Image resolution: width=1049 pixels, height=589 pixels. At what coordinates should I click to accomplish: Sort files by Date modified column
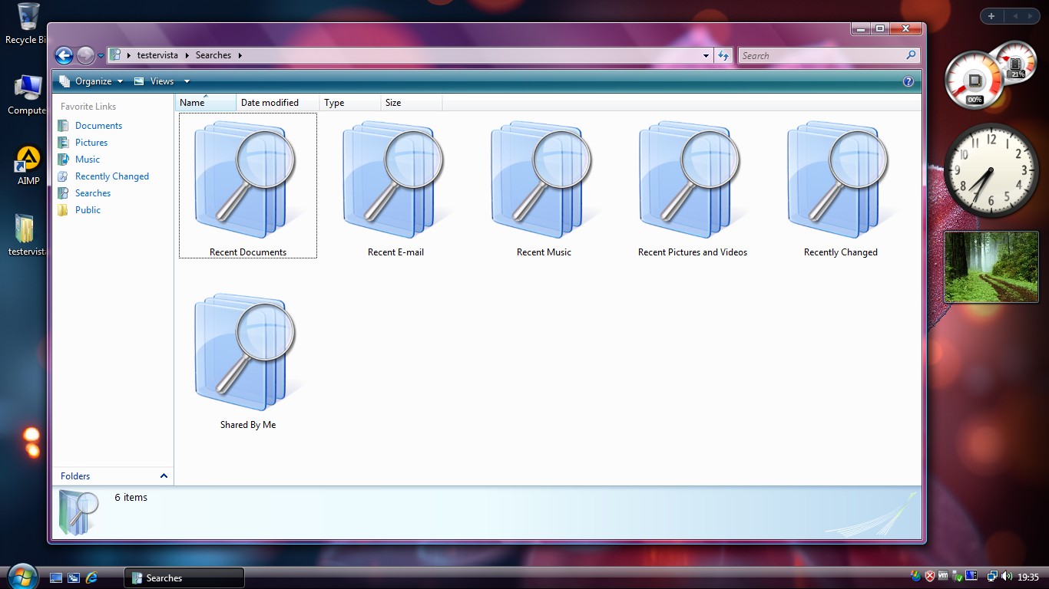pos(270,103)
